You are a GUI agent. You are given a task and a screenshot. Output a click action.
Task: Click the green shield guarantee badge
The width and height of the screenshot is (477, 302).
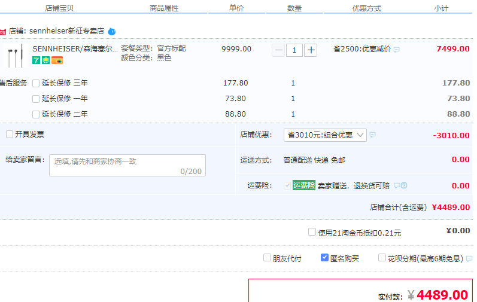[x=45, y=60]
